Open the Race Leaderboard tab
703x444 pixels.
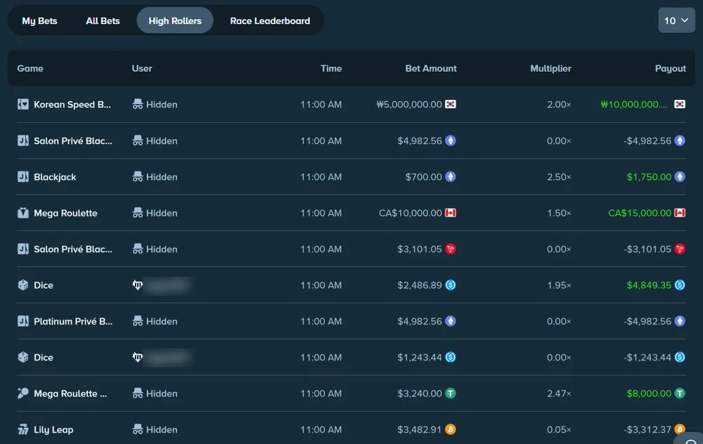coord(270,20)
